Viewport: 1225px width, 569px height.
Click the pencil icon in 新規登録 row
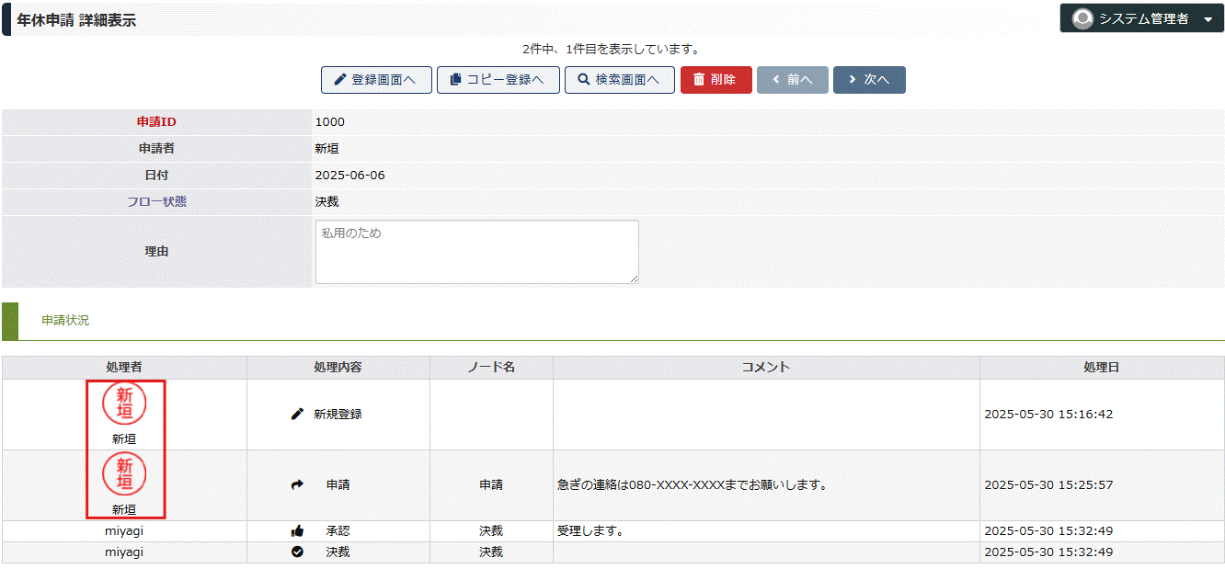[x=297, y=415]
